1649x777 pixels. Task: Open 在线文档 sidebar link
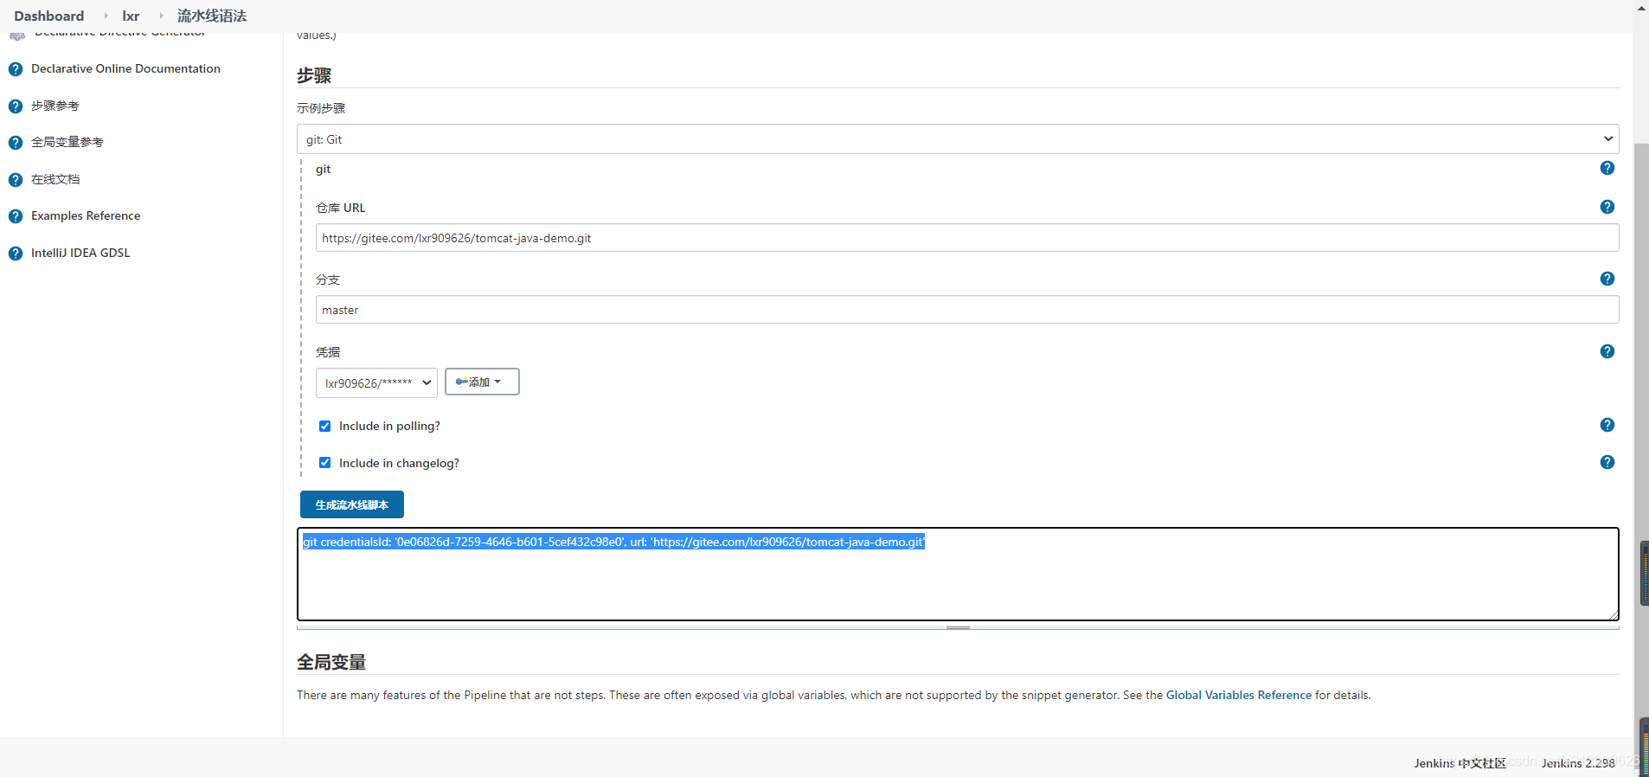coord(55,179)
